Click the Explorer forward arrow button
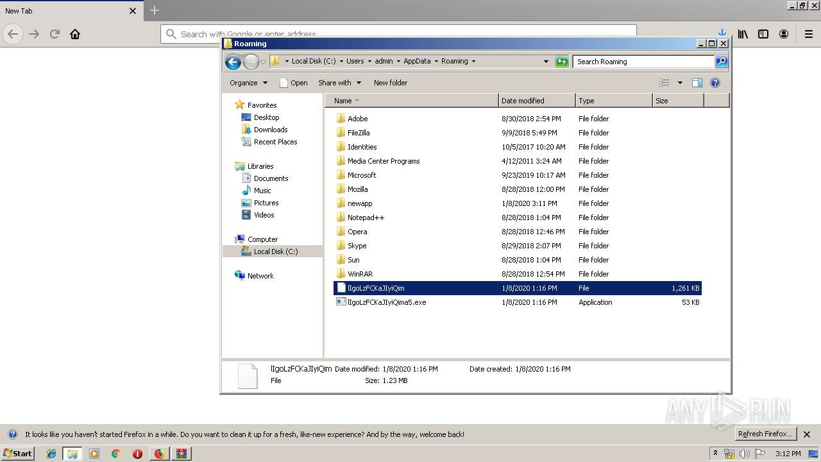821x462 pixels. click(251, 62)
